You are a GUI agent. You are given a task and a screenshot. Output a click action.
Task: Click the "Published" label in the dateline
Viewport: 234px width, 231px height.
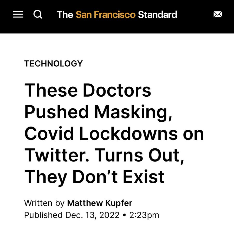(x=43, y=215)
